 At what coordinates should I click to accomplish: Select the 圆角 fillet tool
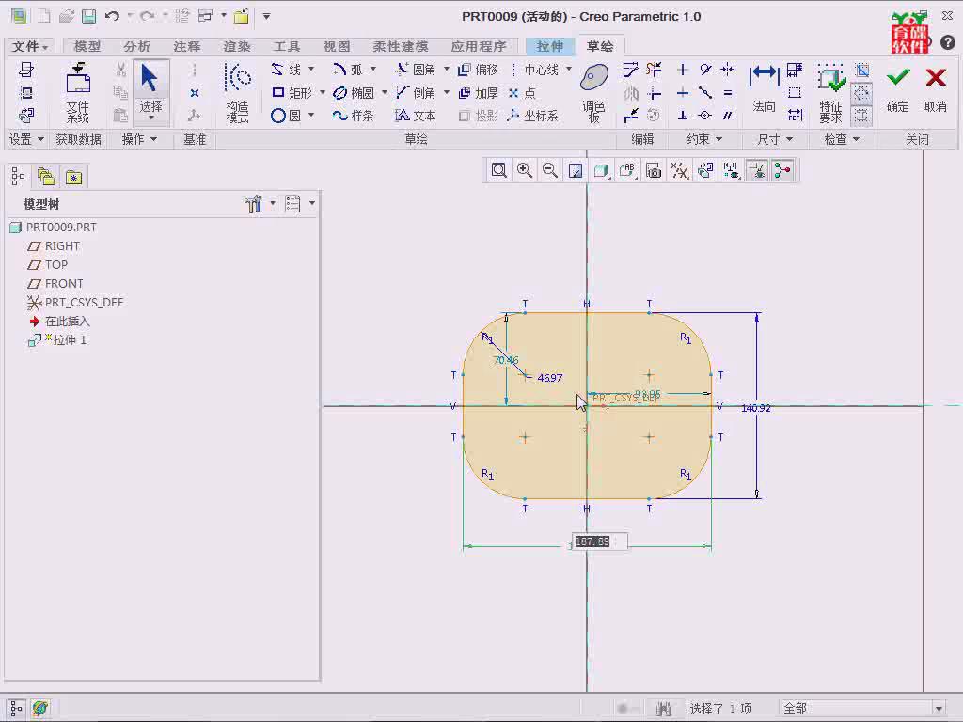[416, 70]
